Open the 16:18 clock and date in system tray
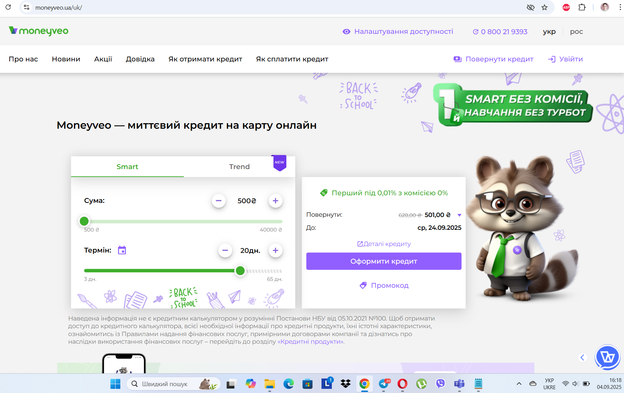624x393 pixels. coord(609,384)
